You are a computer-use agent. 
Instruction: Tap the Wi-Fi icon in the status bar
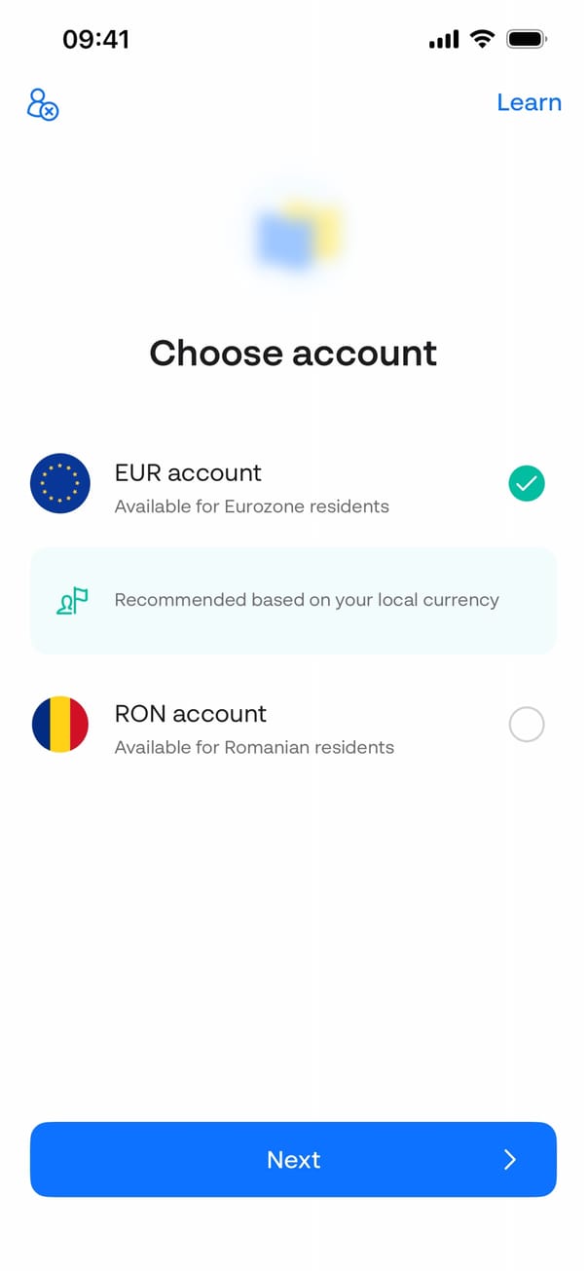(482, 39)
